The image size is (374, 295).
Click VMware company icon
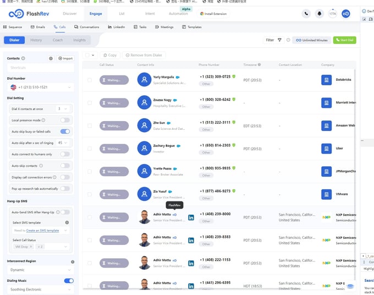326,194
